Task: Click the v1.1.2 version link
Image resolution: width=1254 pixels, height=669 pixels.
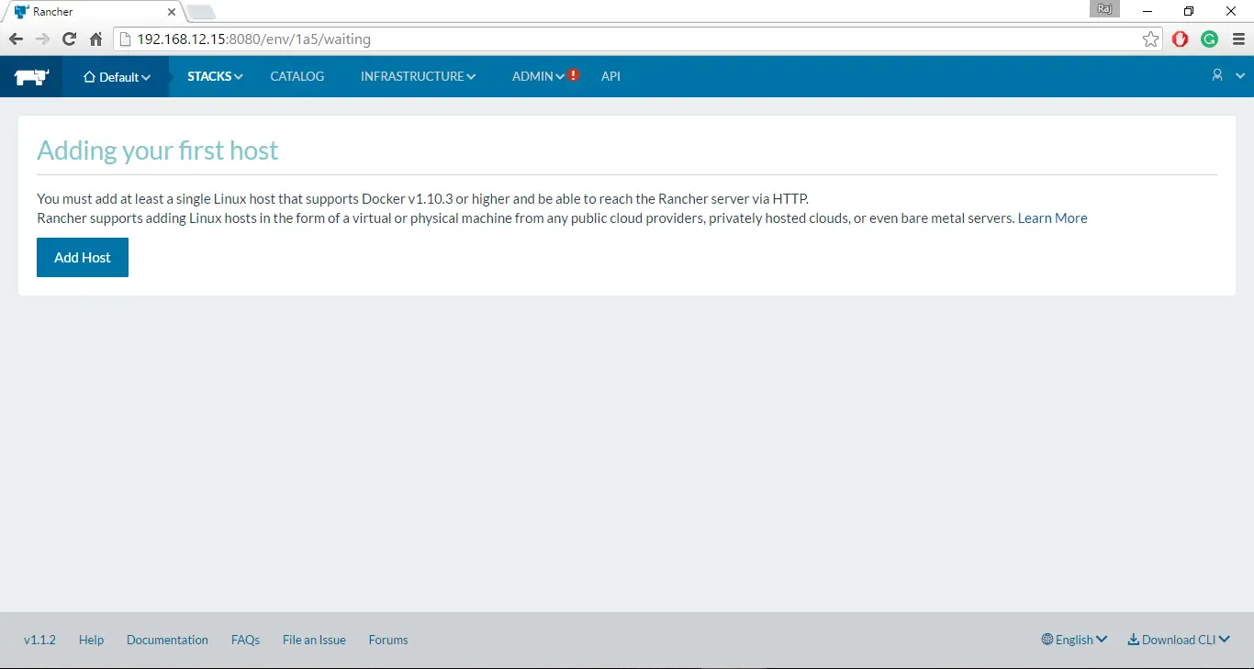Action: 39,640
